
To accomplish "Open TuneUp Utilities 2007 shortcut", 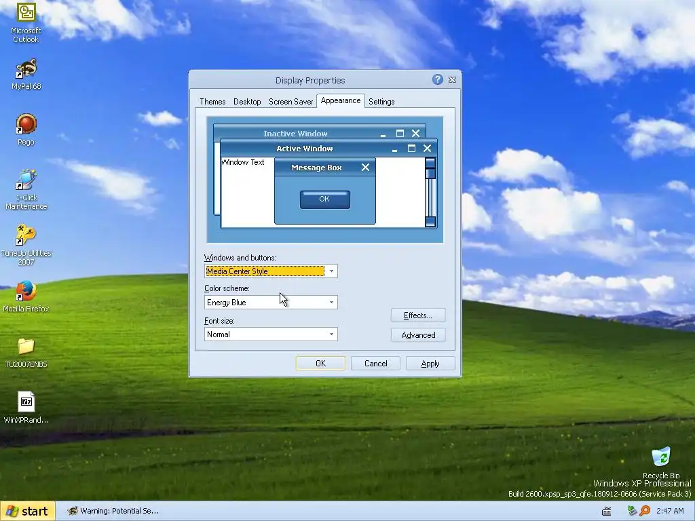I will coord(26,245).
